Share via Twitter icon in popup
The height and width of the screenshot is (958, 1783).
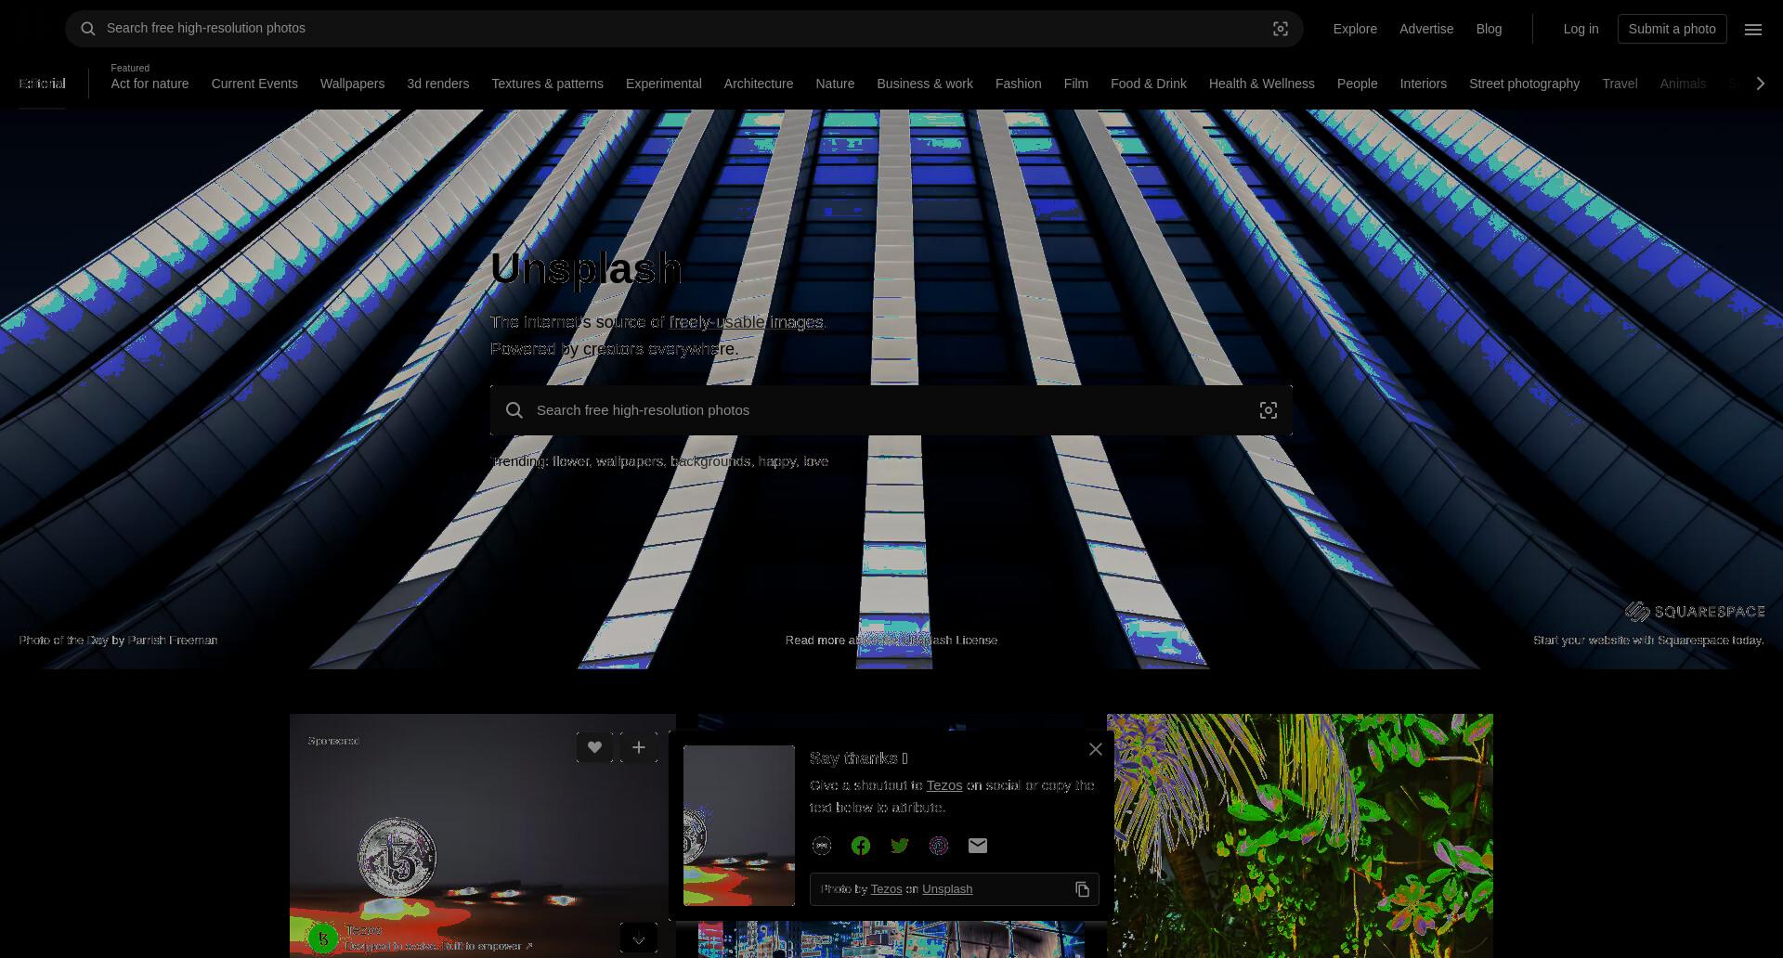(x=900, y=846)
